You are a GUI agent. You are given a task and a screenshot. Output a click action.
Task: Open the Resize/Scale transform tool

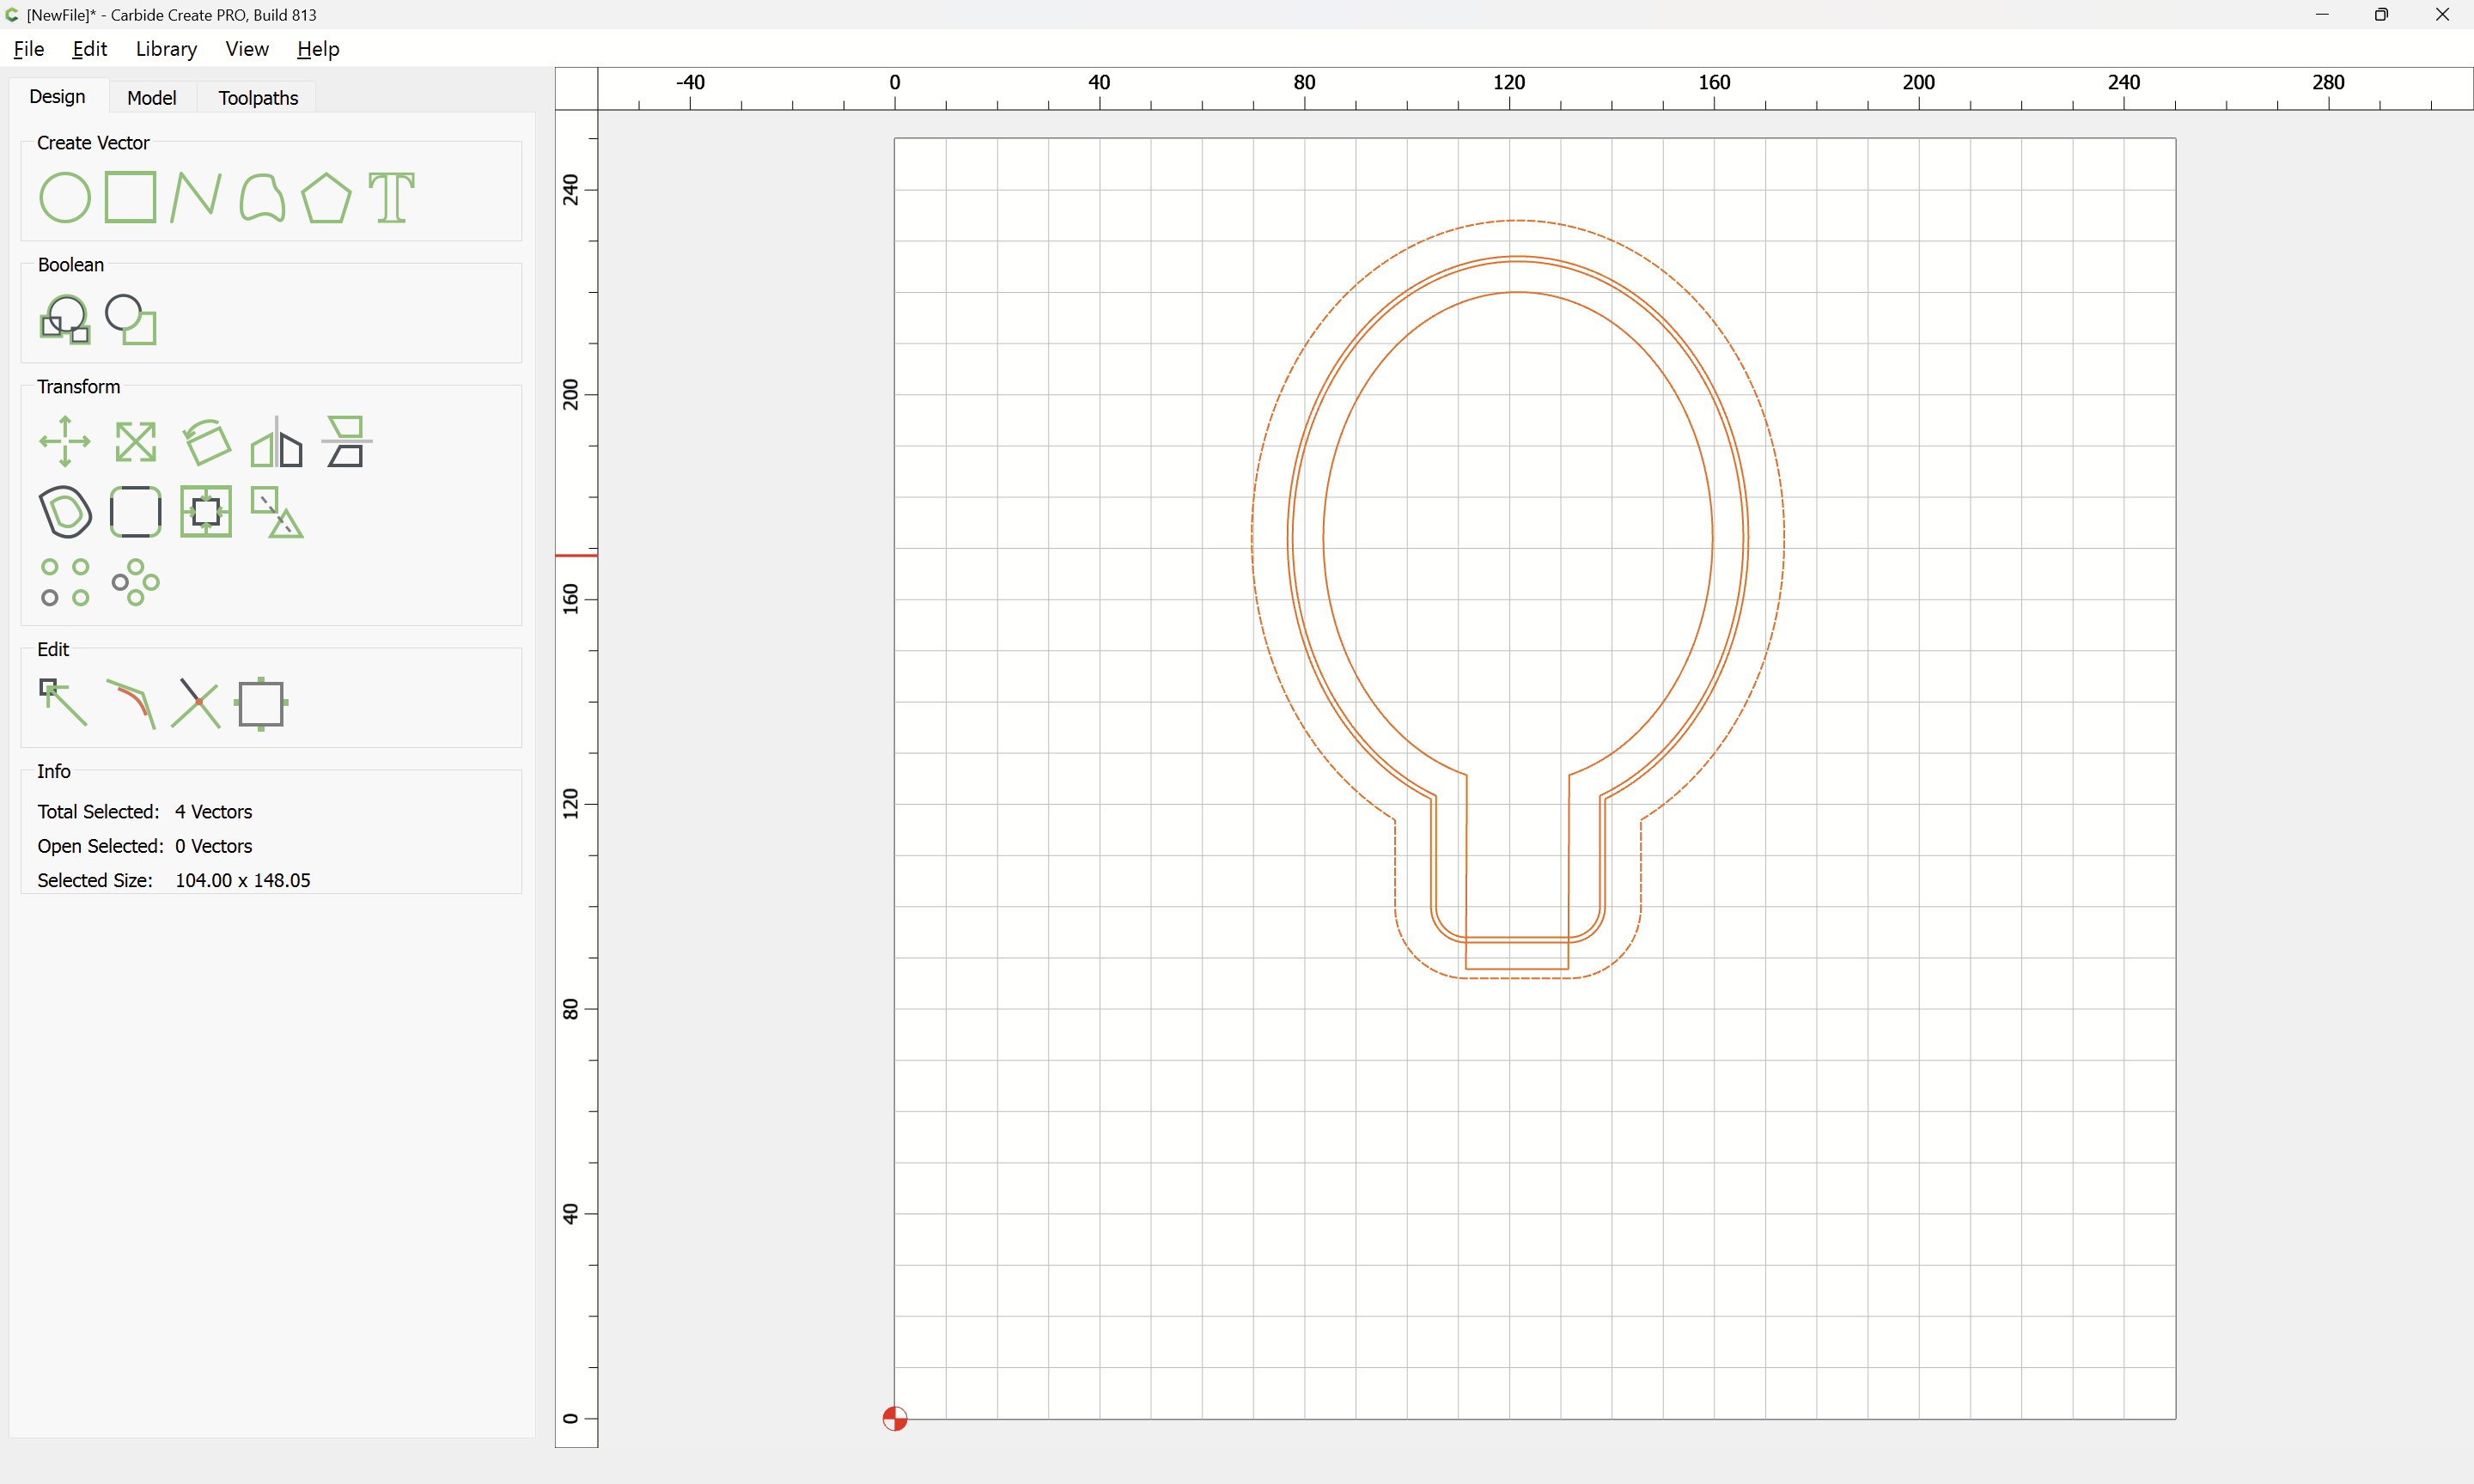click(x=135, y=441)
